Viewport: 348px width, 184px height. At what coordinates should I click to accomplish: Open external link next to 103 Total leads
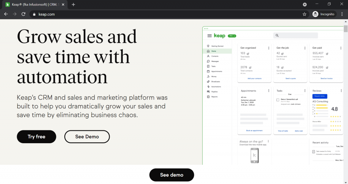[248, 53]
